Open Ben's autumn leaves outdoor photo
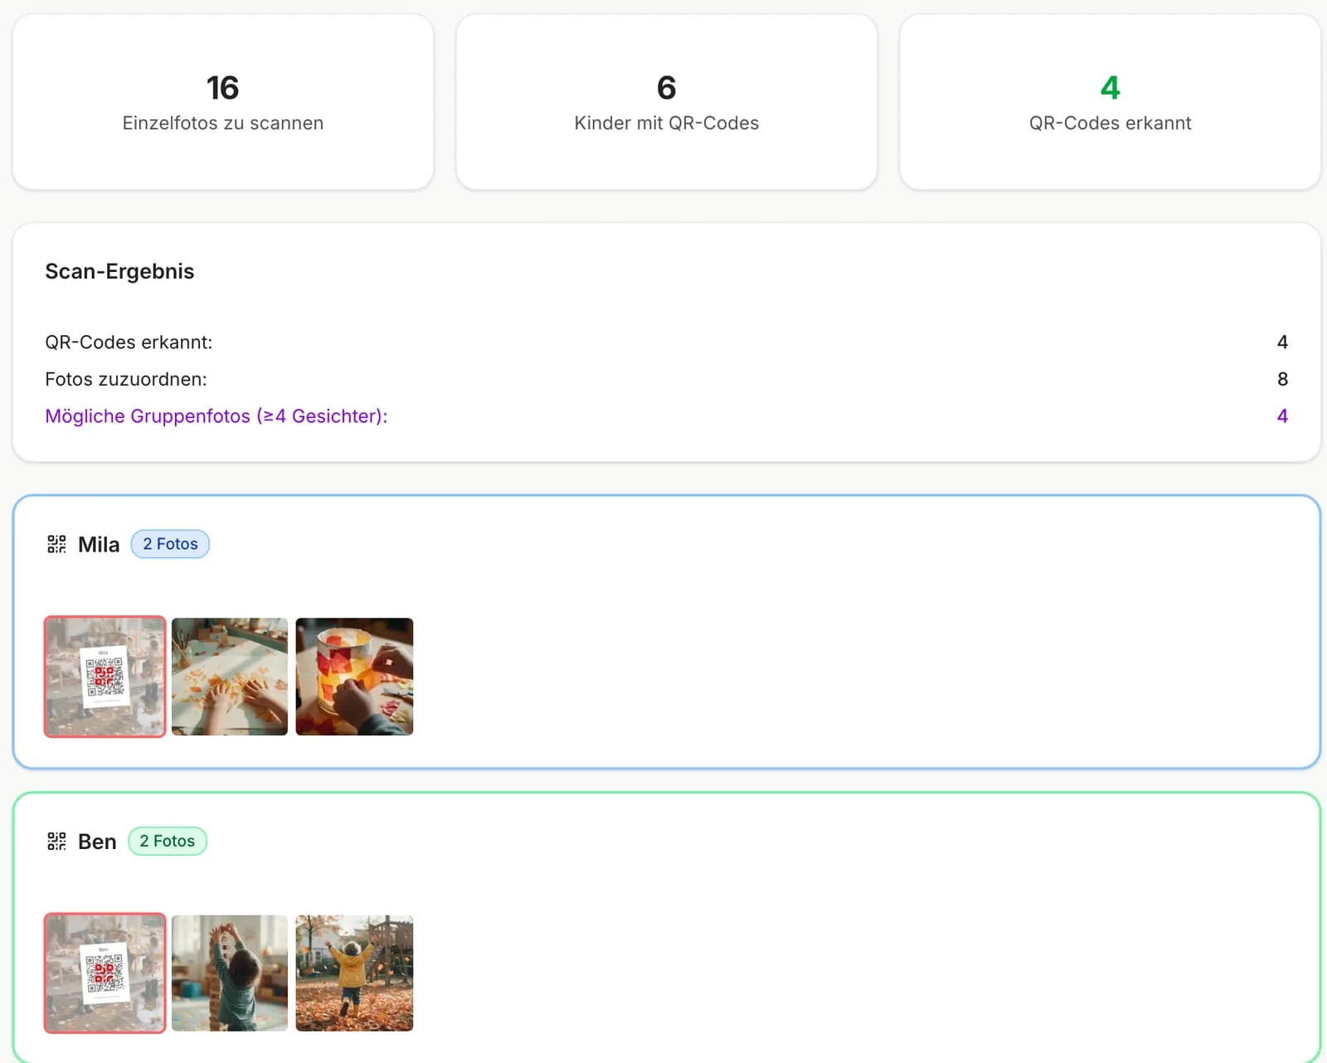Screen dimensions: 1327x1063 (x=354, y=973)
